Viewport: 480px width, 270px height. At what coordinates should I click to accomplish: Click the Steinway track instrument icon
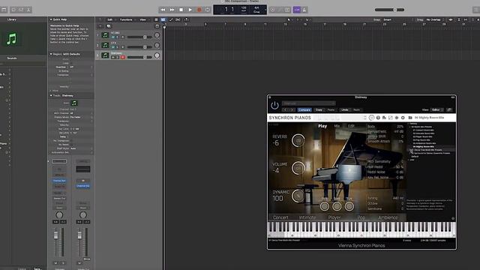coord(105,55)
